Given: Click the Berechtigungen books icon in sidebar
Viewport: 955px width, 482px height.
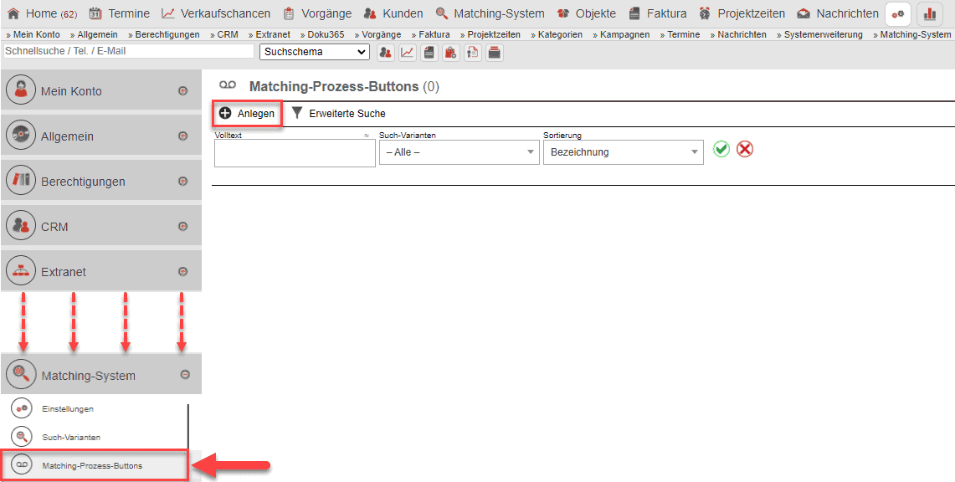Looking at the screenshot, I should coord(21,181).
